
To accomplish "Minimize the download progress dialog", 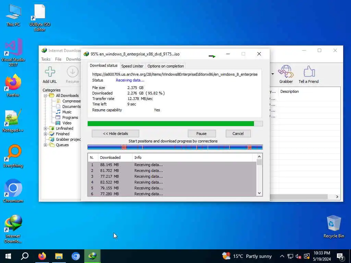I will [228, 54].
